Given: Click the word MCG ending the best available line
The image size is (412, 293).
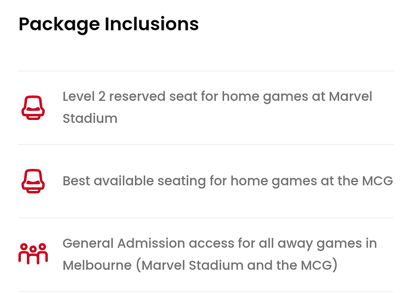Looking at the screenshot, I should (x=377, y=181).
